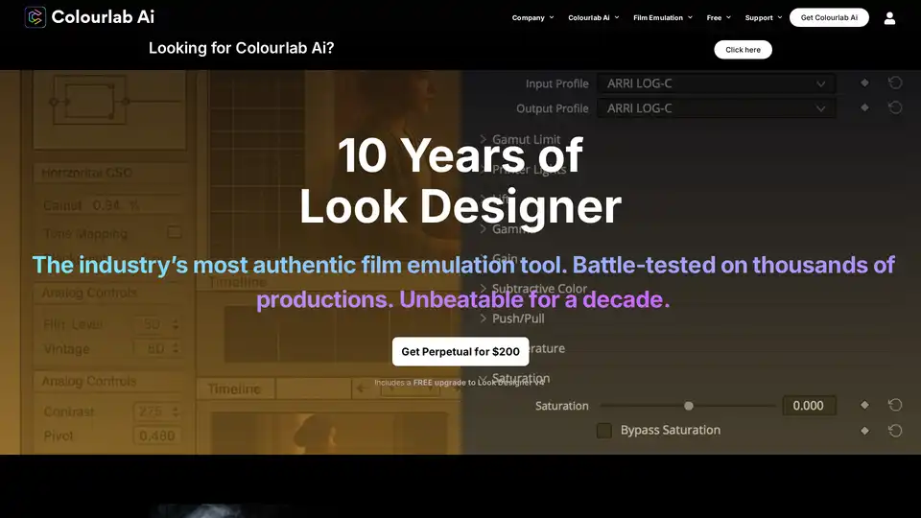
Task: Reset the Output Profile with circular arrow
Action: (894, 108)
